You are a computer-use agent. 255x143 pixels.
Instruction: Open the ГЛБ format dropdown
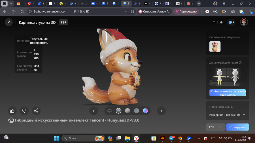point(215,127)
